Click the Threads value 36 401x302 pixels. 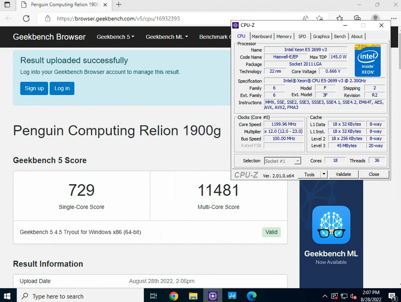coord(377,161)
